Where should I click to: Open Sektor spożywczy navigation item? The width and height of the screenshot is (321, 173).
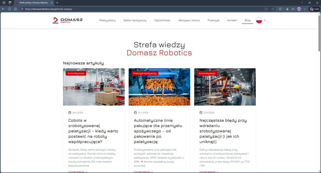(135, 20)
